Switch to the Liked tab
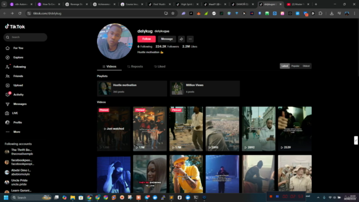359x202 pixels. pyautogui.click(x=159, y=66)
